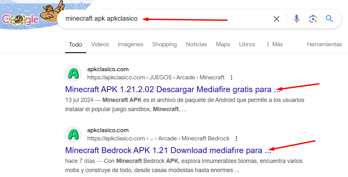Click the apkclasico favicon on the Minecraft Bedrock result
Screen dimensions: 348x177
(73, 134)
